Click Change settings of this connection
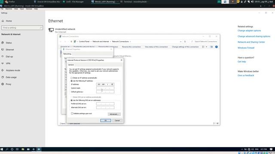275x154 pixels. (185, 47)
